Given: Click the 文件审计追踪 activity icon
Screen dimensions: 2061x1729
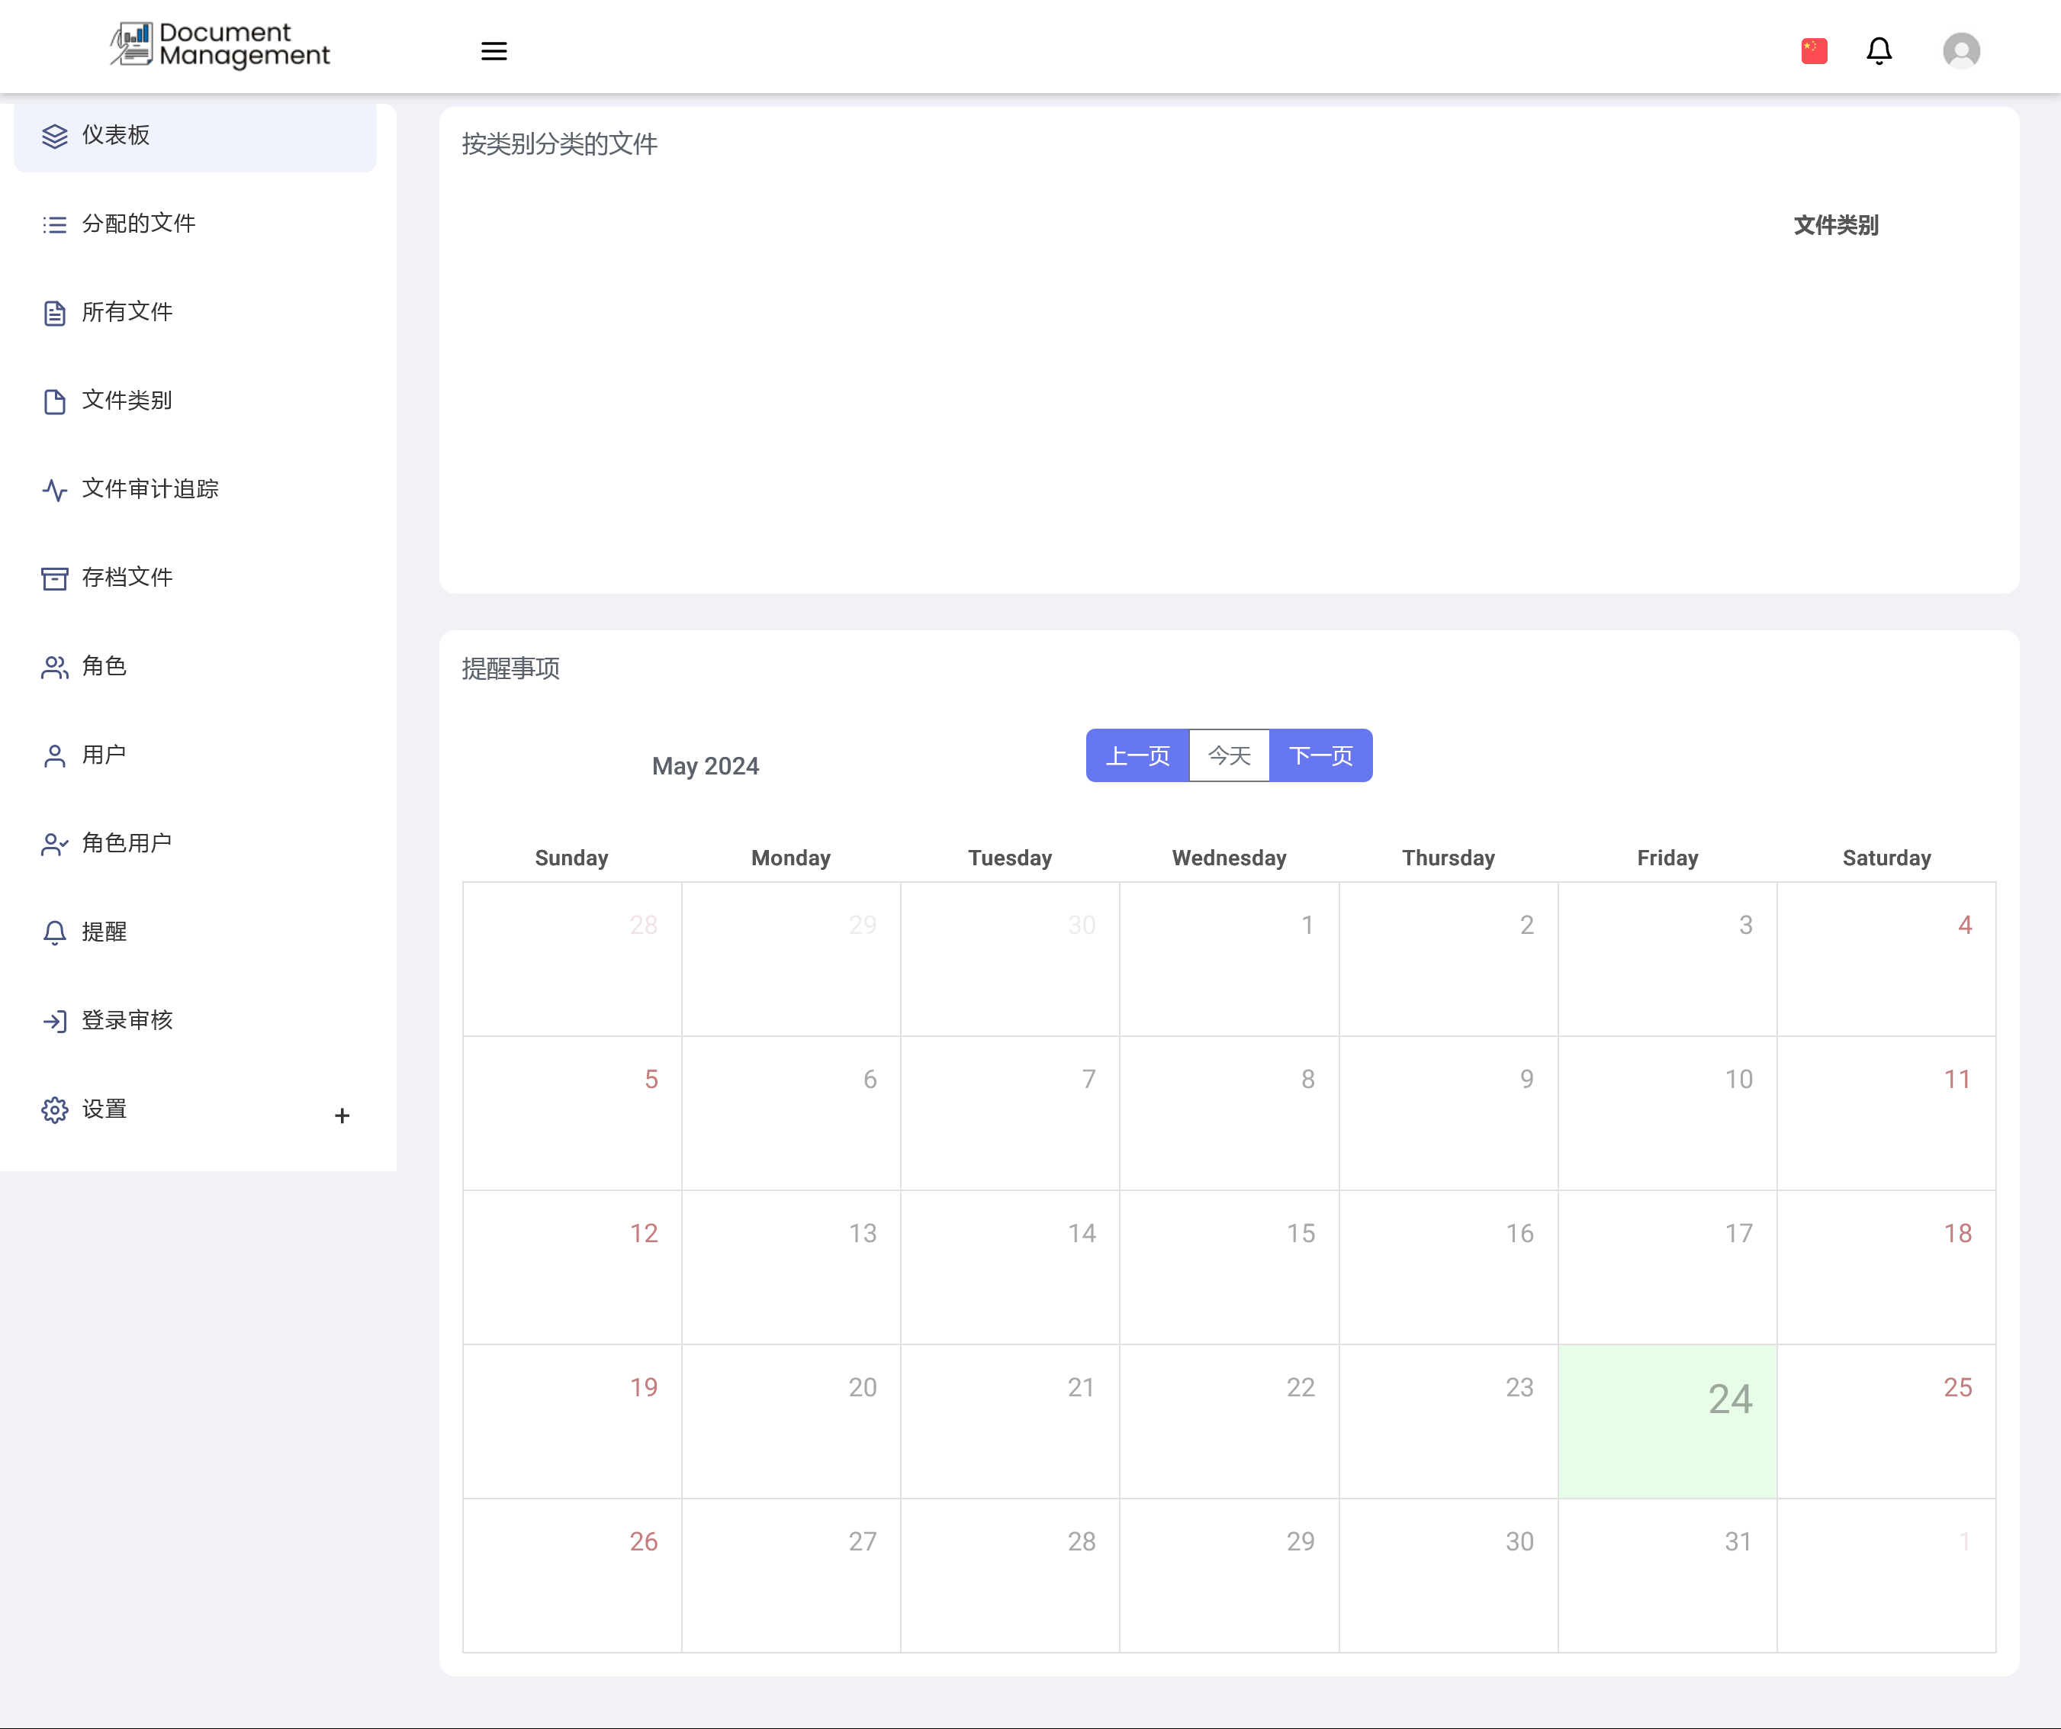Looking at the screenshot, I should tap(55, 490).
